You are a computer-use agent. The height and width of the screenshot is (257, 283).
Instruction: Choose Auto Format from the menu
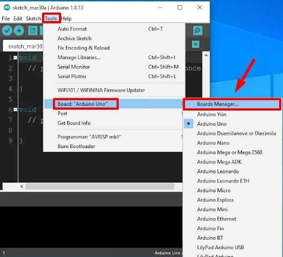[113, 29]
